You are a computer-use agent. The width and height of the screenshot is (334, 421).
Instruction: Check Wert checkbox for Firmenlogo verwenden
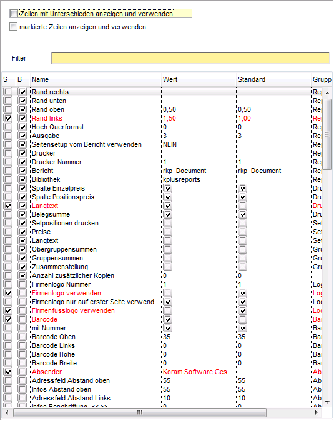tap(168, 293)
